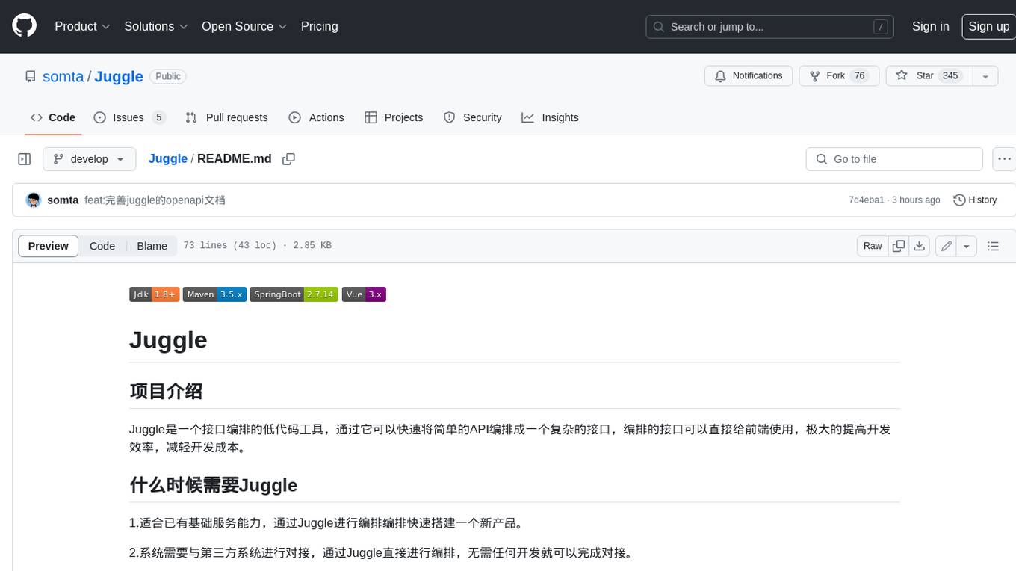Open the latest commit message link
1016x571 pixels.
155,200
